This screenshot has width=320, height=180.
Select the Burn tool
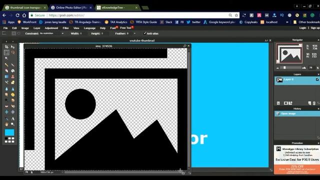tap(12, 100)
